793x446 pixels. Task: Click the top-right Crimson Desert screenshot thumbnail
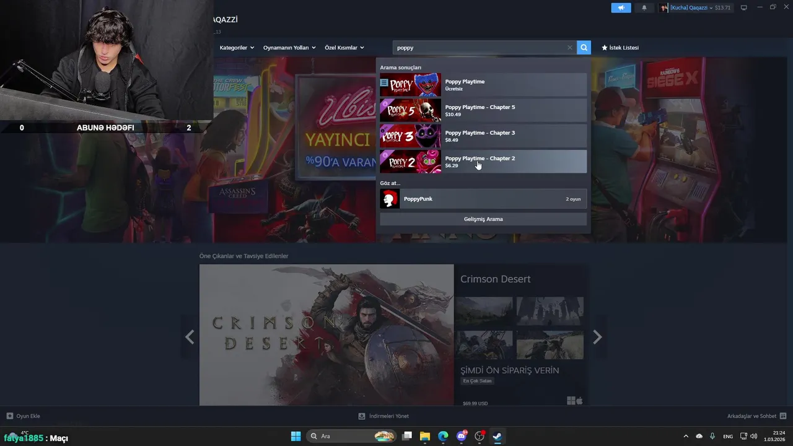(x=550, y=311)
